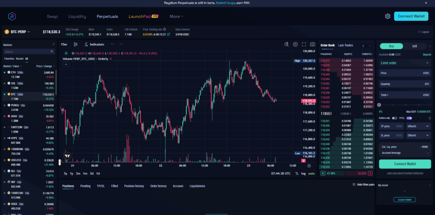
Task: Open order book grouping dropdown showing 1
Action: (x=367, y=46)
